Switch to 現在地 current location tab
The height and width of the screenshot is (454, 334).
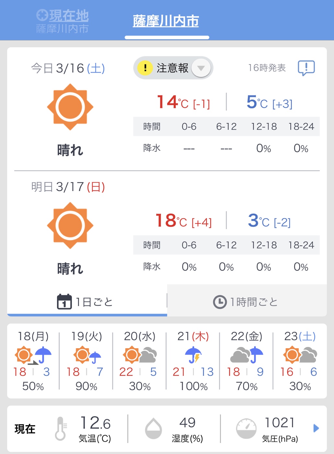(x=63, y=21)
